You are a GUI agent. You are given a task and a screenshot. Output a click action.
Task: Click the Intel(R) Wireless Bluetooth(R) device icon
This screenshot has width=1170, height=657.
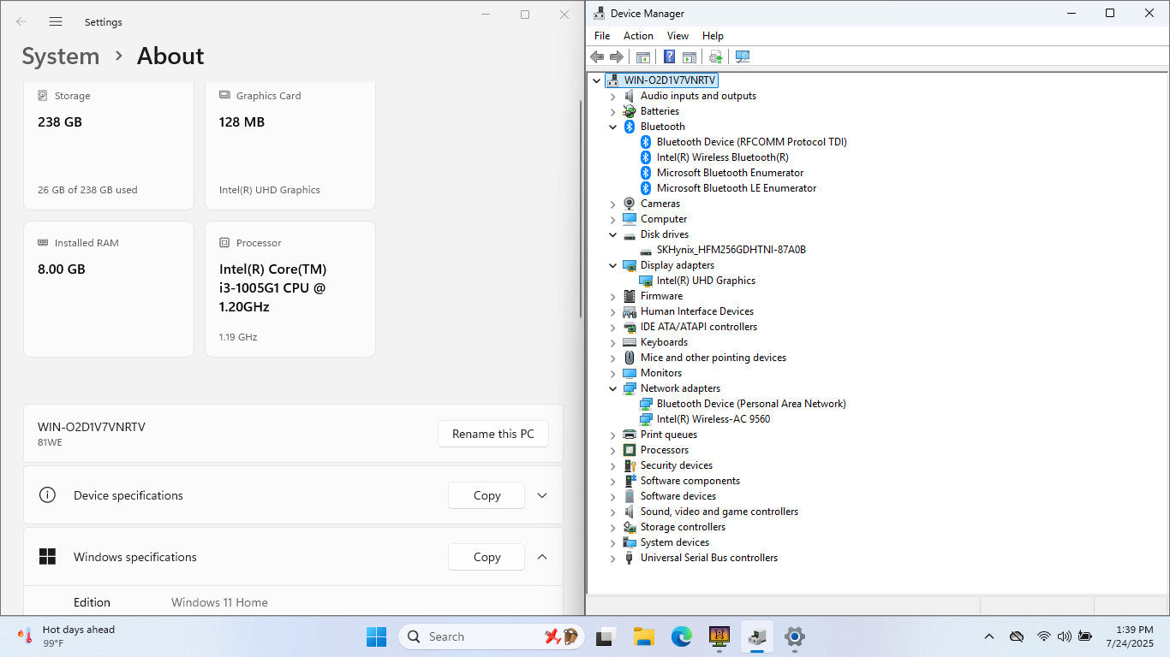click(646, 157)
